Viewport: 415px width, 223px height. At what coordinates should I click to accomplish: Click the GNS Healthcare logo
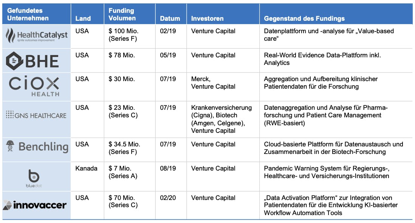click(36, 115)
